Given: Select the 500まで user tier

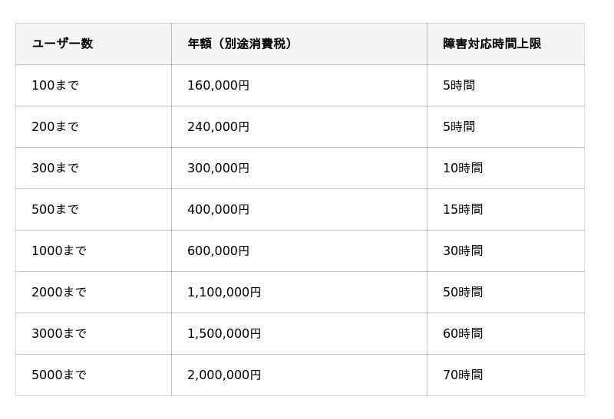Looking at the screenshot, I should (55, 209).
